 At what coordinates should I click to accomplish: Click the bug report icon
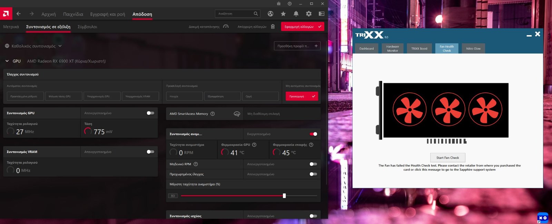point(279,4)
